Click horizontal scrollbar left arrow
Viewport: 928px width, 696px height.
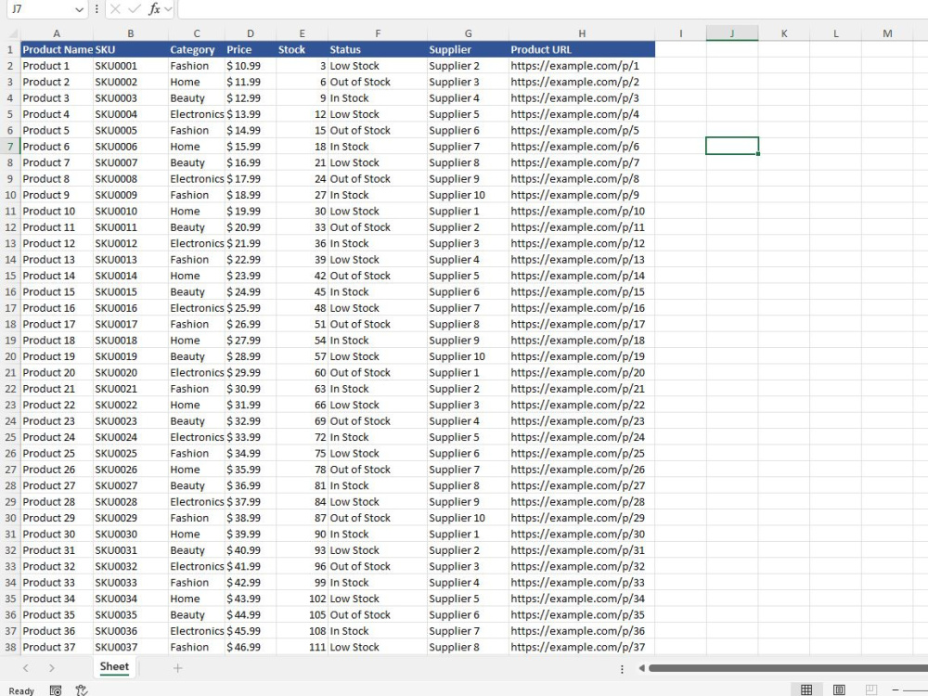641,668
